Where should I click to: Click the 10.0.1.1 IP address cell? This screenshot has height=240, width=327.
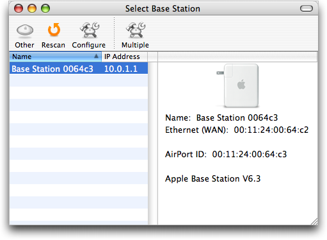click(x=121, y=69)
